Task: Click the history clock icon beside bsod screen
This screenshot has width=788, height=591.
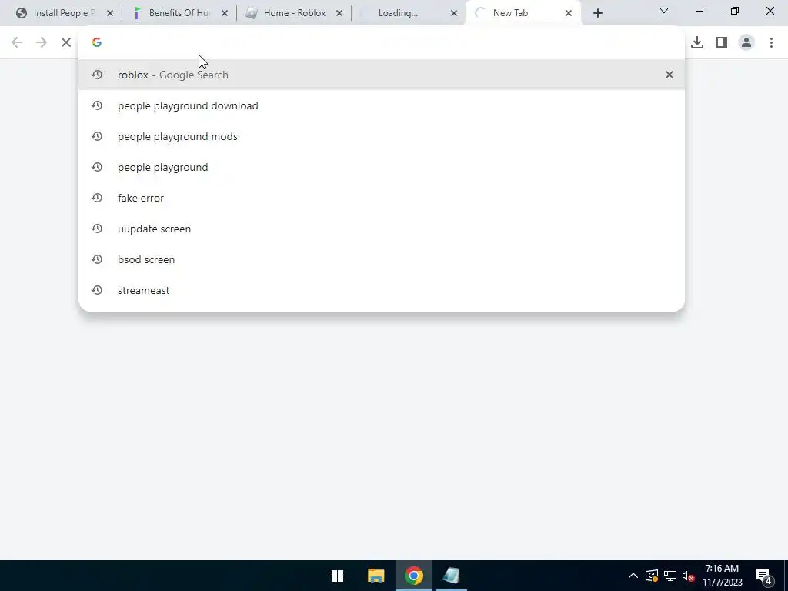Action: click(97, 259)
